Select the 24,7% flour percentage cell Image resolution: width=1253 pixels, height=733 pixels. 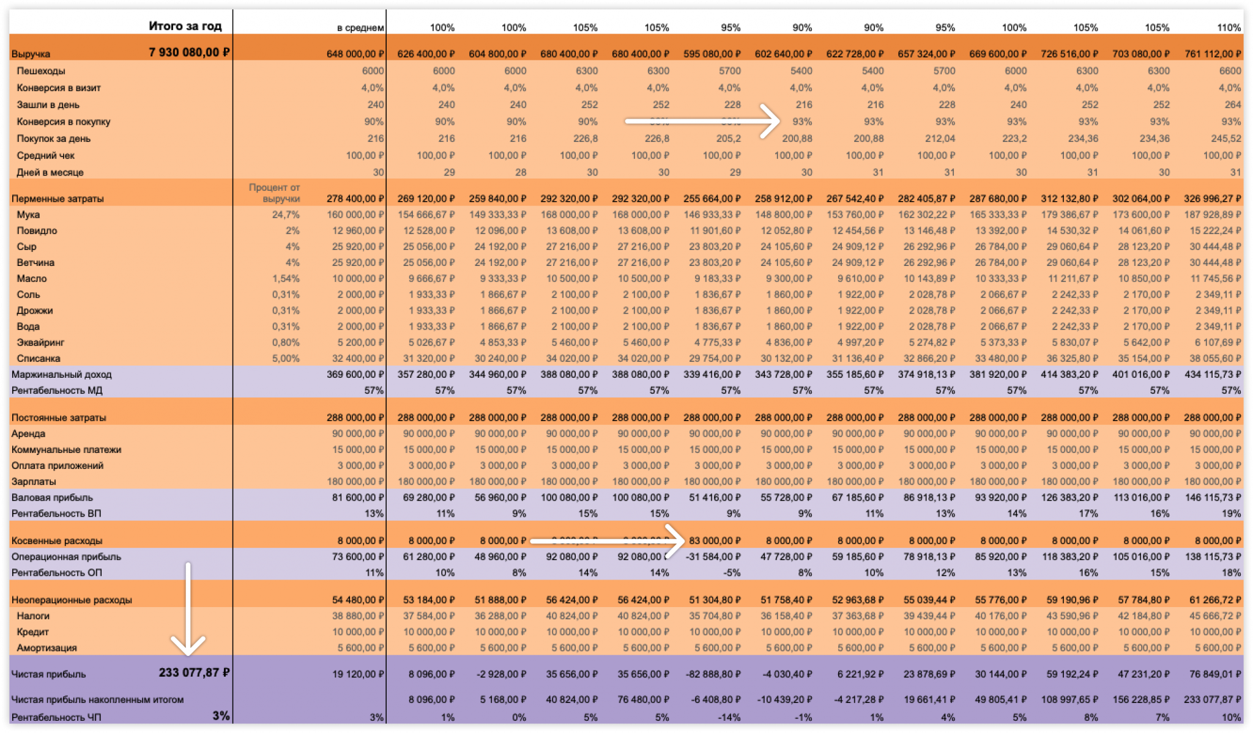[x=286, y=215]
